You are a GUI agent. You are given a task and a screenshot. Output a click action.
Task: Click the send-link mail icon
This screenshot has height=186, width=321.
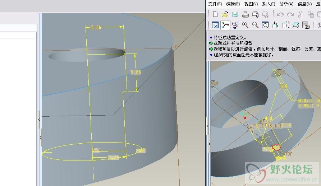pyautogui.click(x=265, y=14)
